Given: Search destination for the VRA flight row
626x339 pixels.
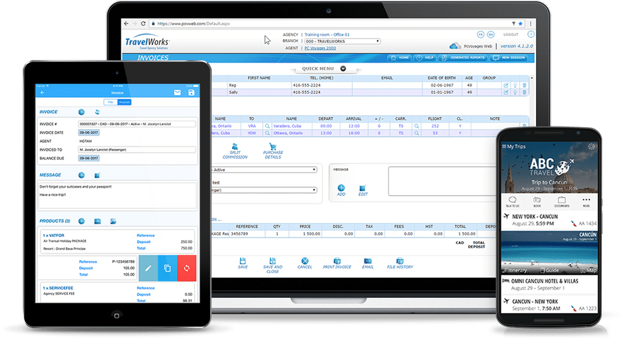Looking at the screenshot, I should click(x=267, y=126).
